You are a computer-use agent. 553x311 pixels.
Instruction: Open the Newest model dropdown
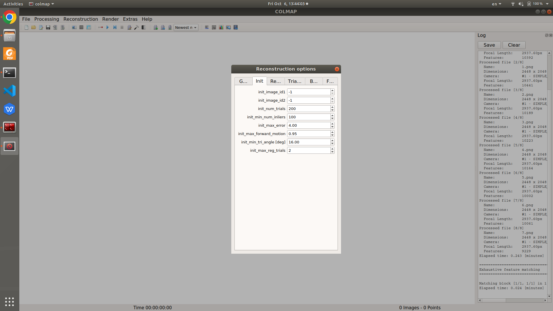tap(186, 27)
